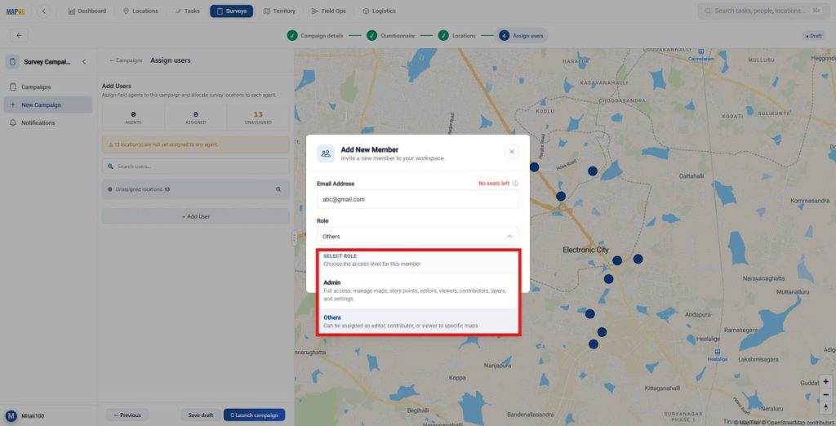Select New Campaign in the sidebar

tap(48, 105)
